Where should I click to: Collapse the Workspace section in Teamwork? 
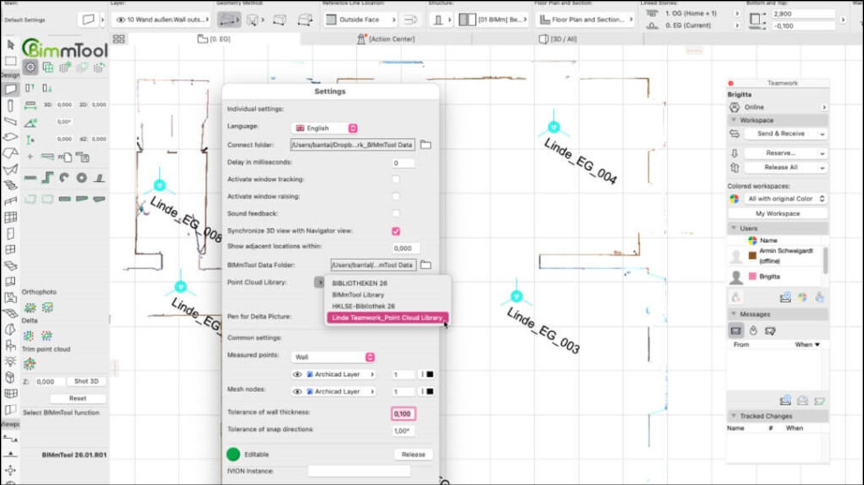coord(734,120)
